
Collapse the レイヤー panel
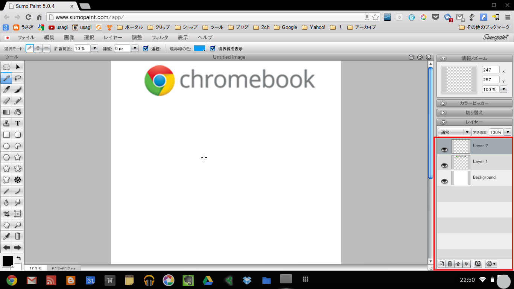[443, 122]
